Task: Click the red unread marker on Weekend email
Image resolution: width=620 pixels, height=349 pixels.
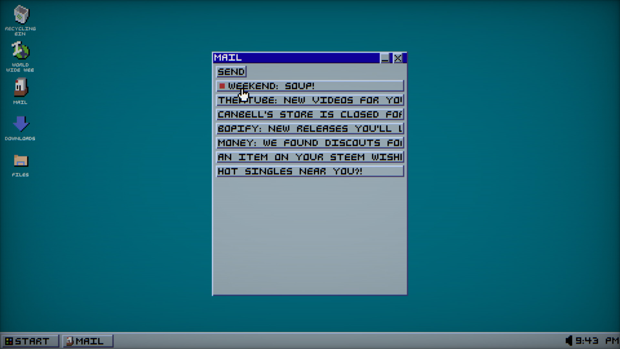Action: (222, 86)
